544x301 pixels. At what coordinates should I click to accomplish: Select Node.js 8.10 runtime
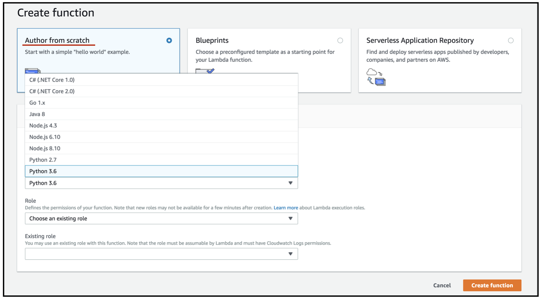161,149
